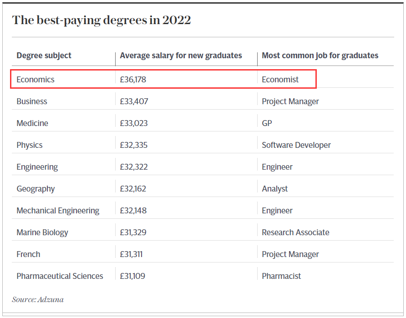Select the Economics degree cell
The width and height of the screenshot is (406, 318).
36,80
